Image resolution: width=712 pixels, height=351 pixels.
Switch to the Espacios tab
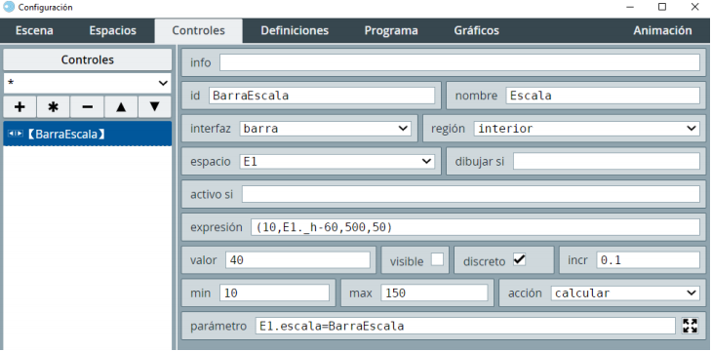click(x=112, y=31)
